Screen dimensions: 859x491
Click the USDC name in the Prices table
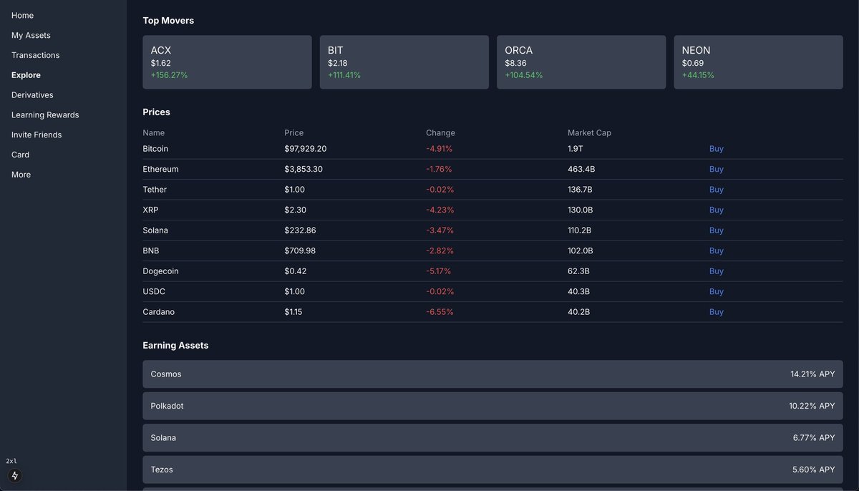click(154, 292)
